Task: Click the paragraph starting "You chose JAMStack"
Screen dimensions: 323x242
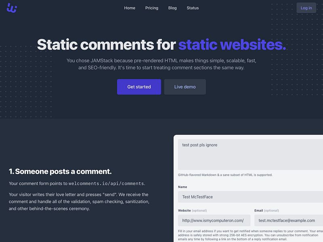Action: tap(161, 64)
